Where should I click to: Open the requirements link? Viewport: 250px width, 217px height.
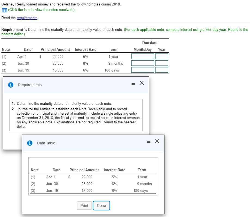27,18
